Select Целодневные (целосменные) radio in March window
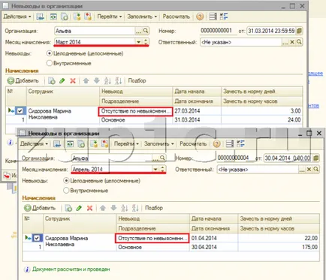Image resolution: width=326 pixels, height=280 pixels. coord(50,53)
